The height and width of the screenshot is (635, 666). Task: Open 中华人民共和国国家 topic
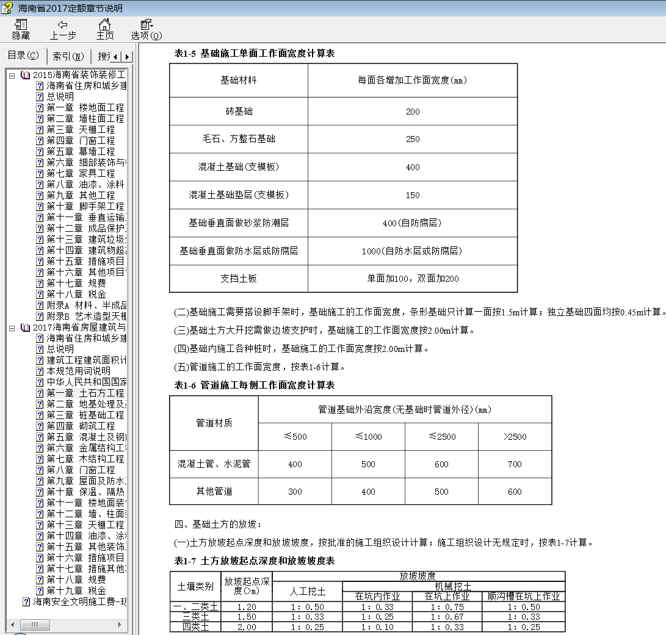(86, 382)
